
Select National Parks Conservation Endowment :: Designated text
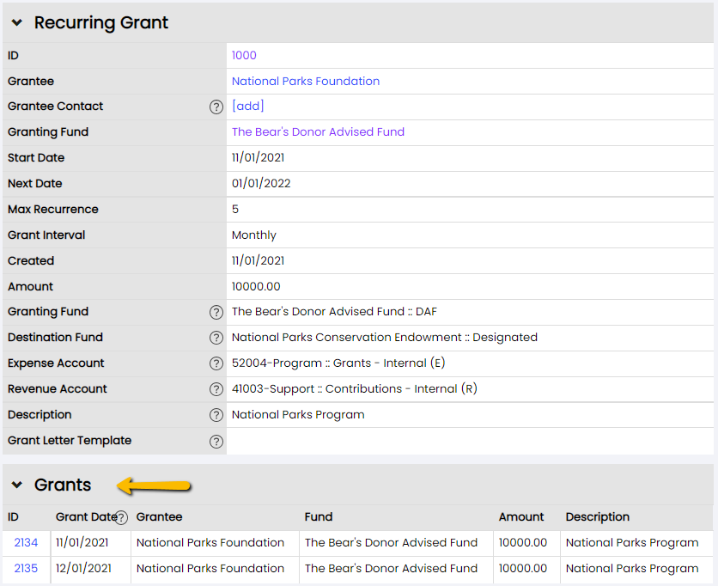tap(385, 337)
